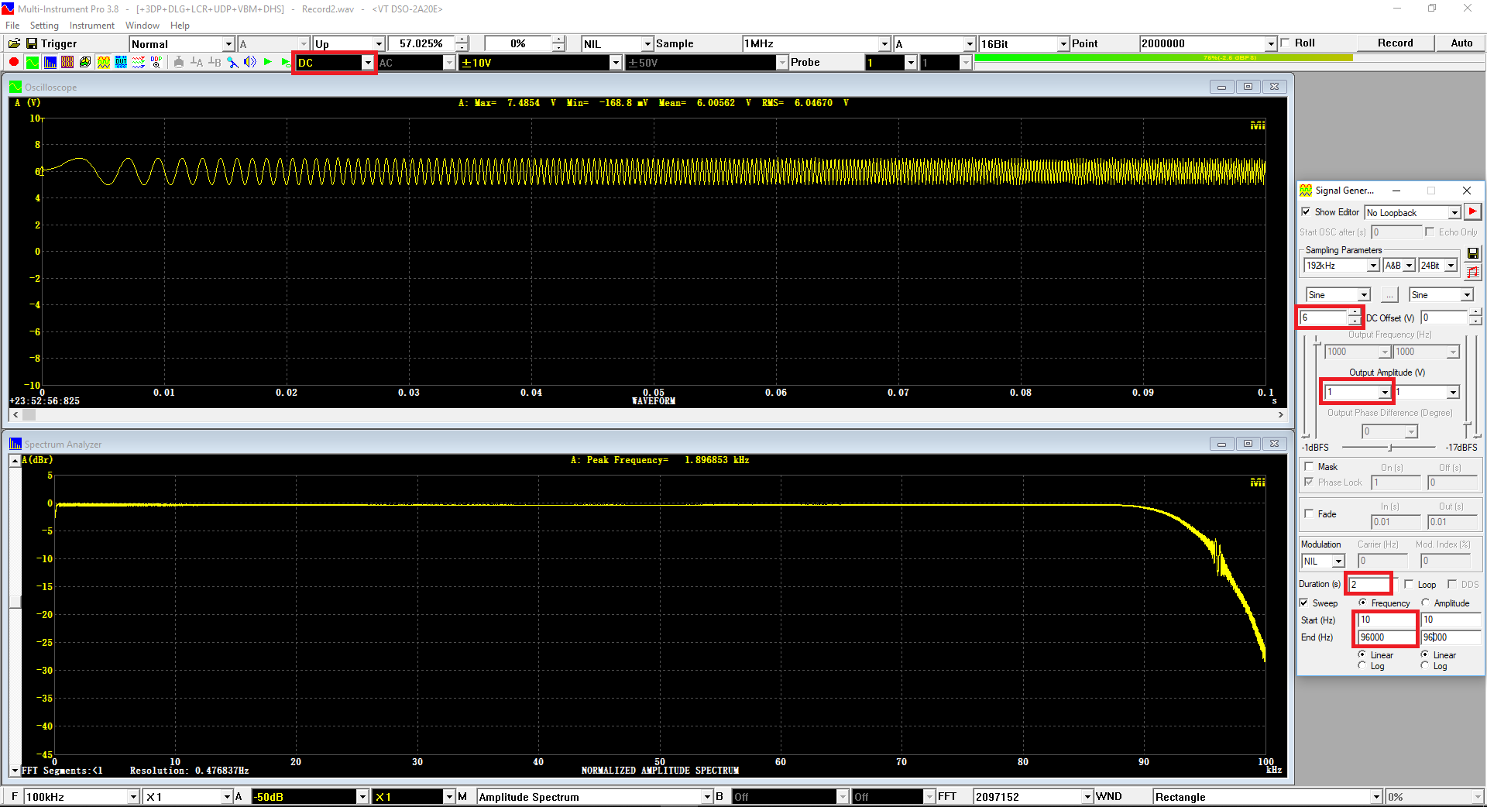
Task: Click the oscilloscope scroll right arrow
Action: [1280, 414]
